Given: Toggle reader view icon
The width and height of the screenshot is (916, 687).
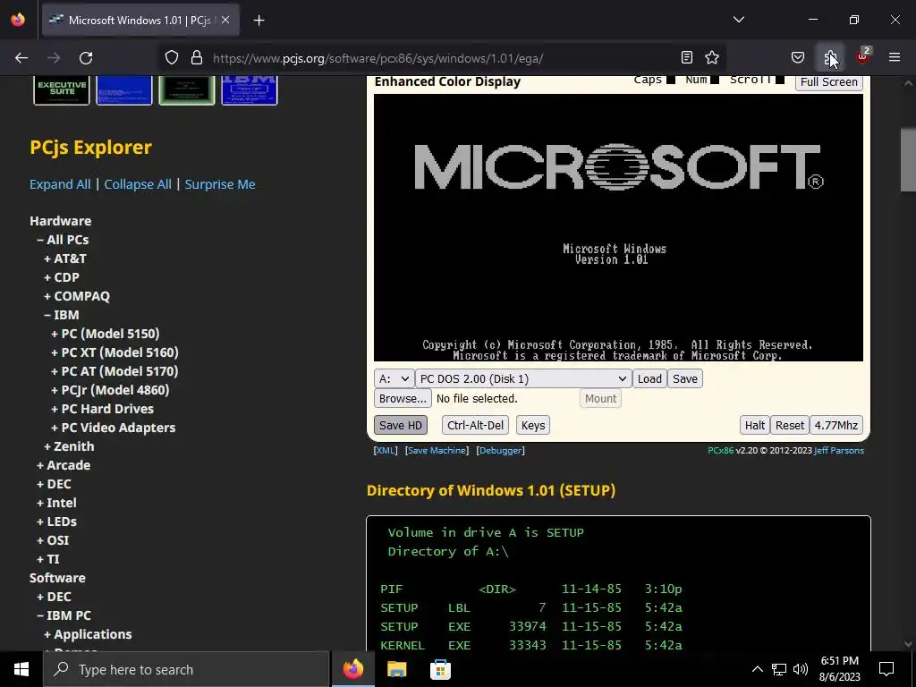Looking at the screenshot, I should pos(687,57).
